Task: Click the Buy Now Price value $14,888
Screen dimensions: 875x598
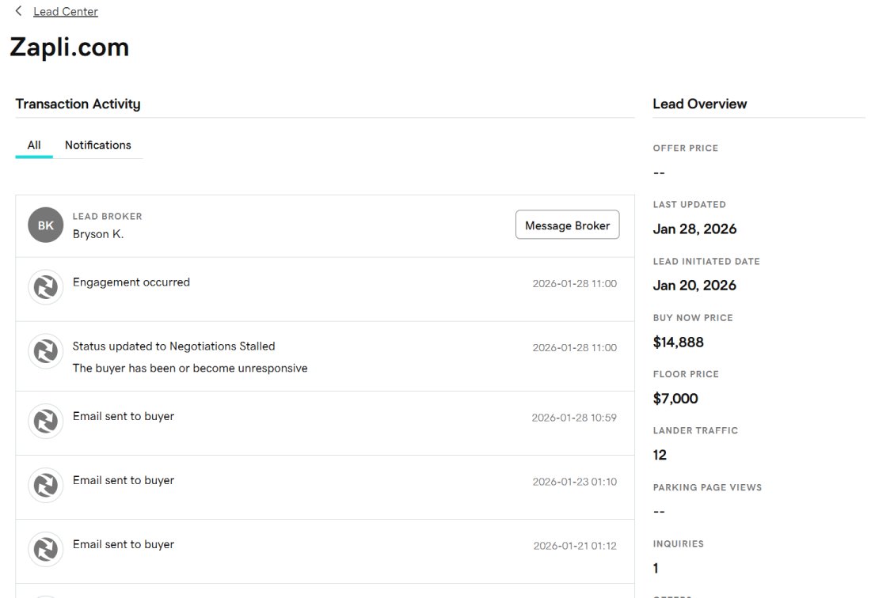Action: 678,343
